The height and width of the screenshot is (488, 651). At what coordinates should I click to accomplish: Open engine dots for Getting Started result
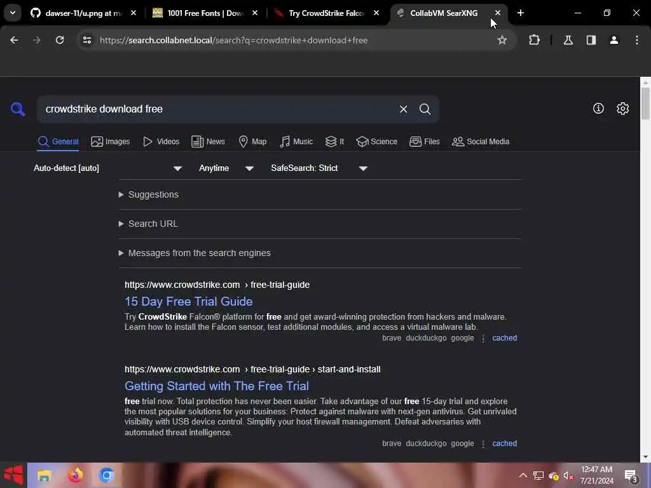(483, 444)
